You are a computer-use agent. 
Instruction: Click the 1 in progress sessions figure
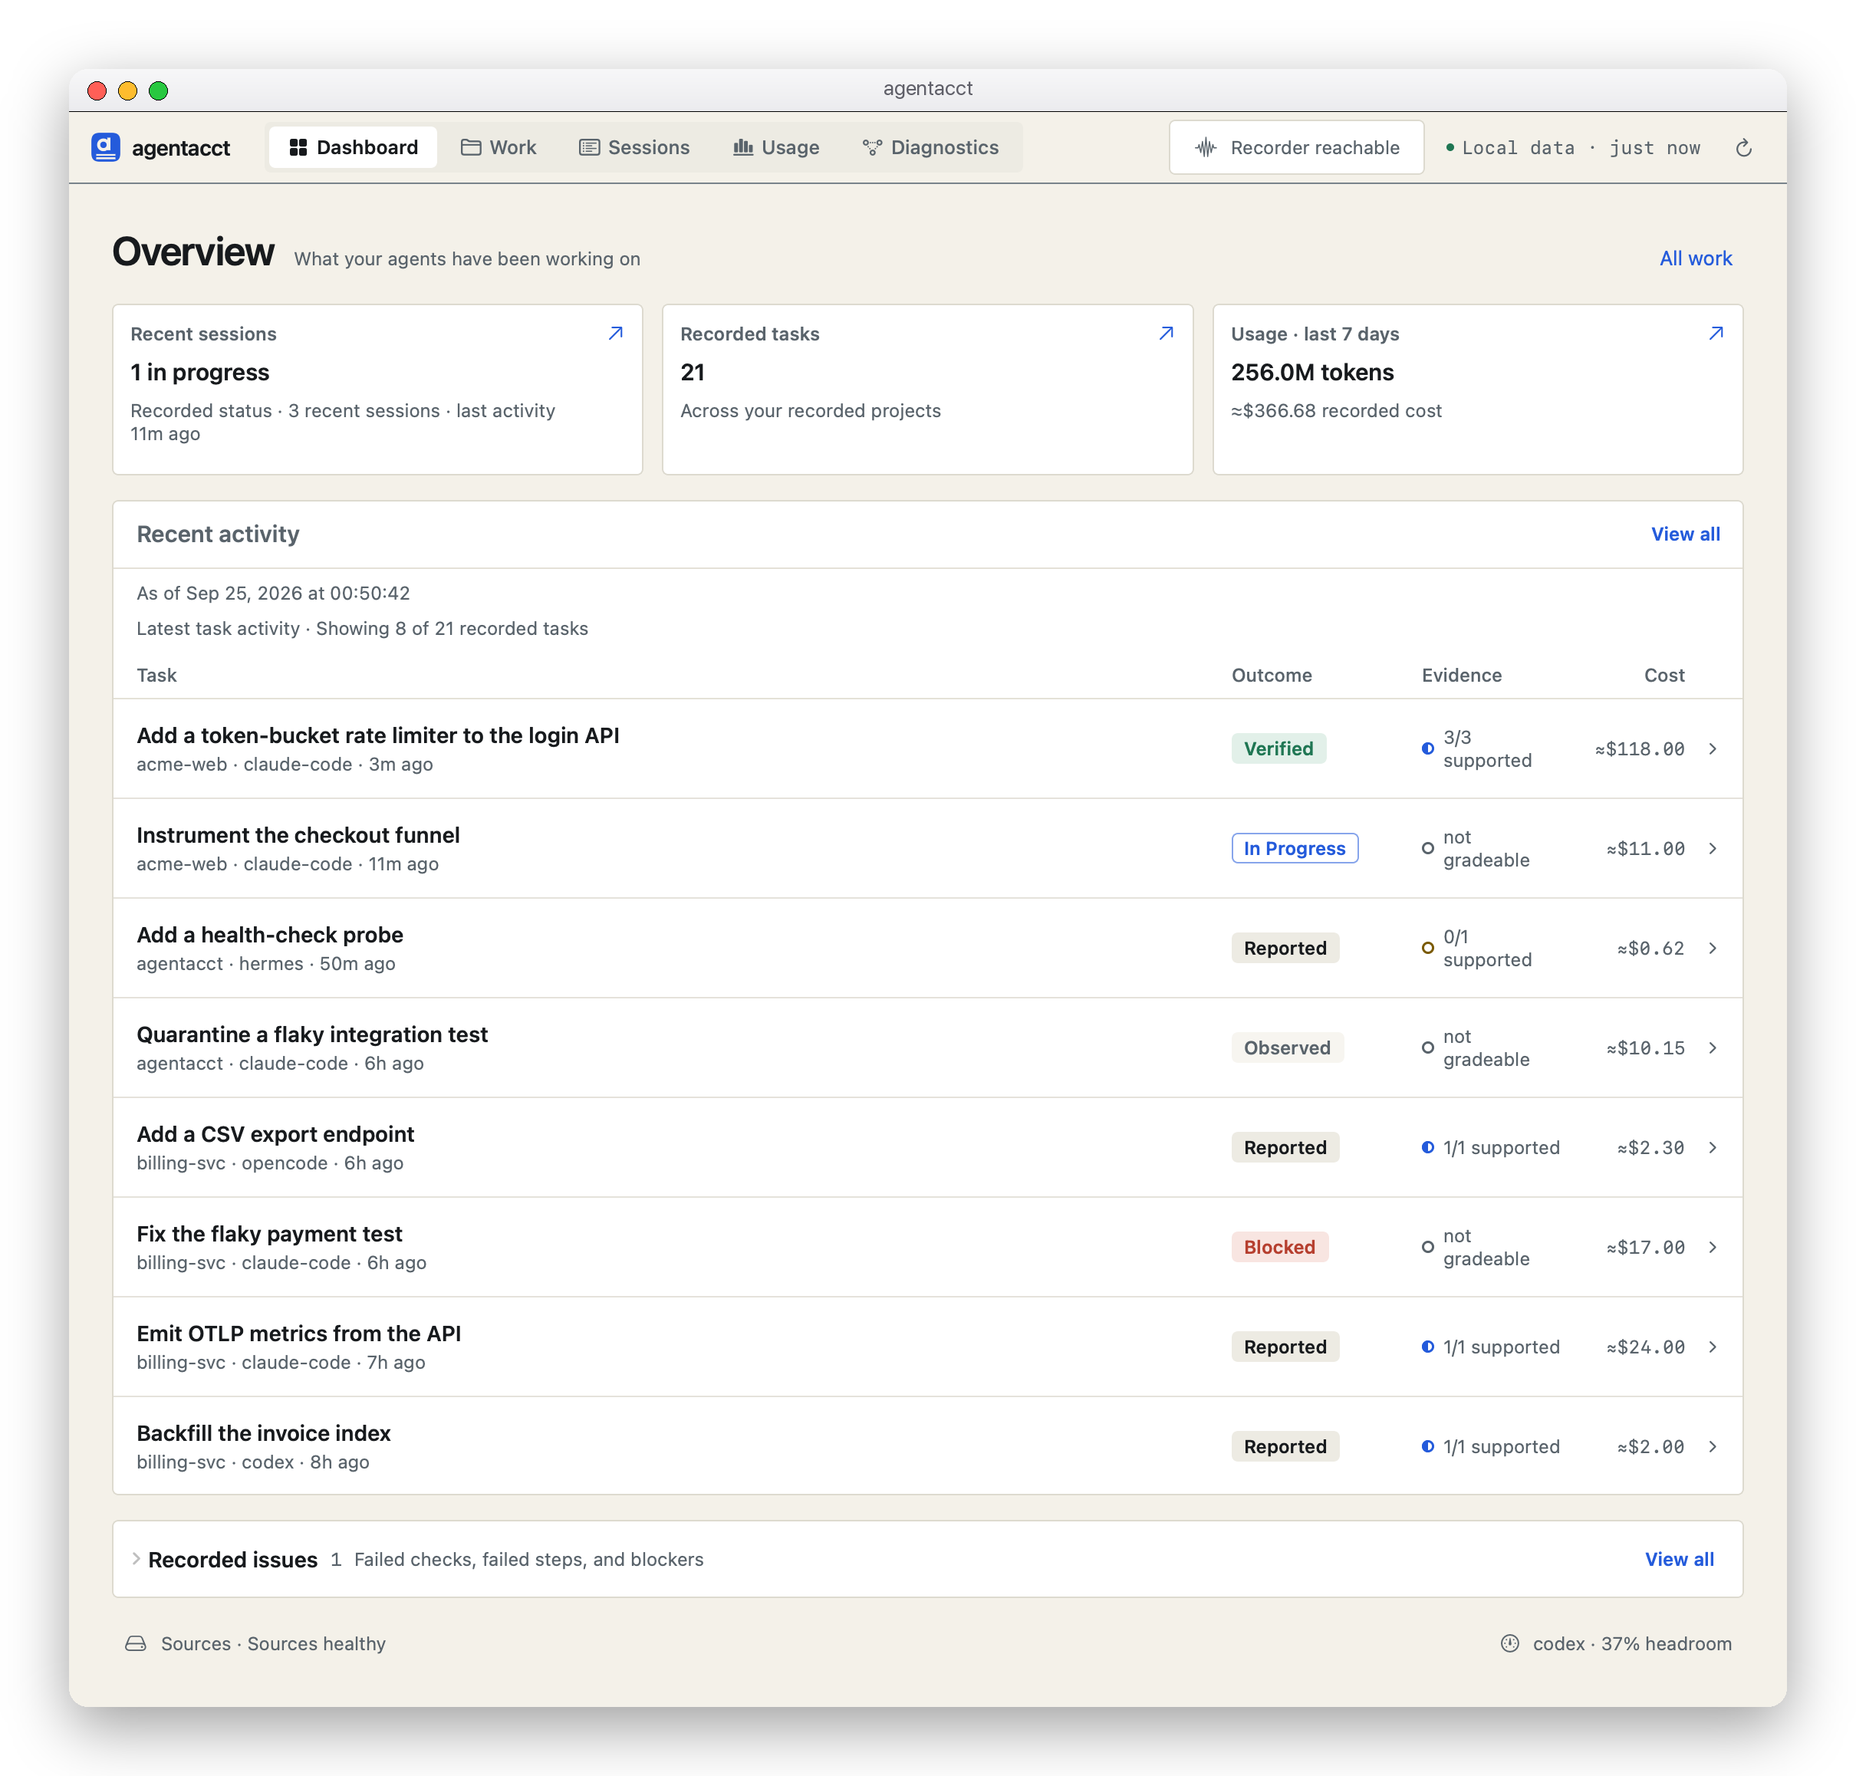coord(200,372)
